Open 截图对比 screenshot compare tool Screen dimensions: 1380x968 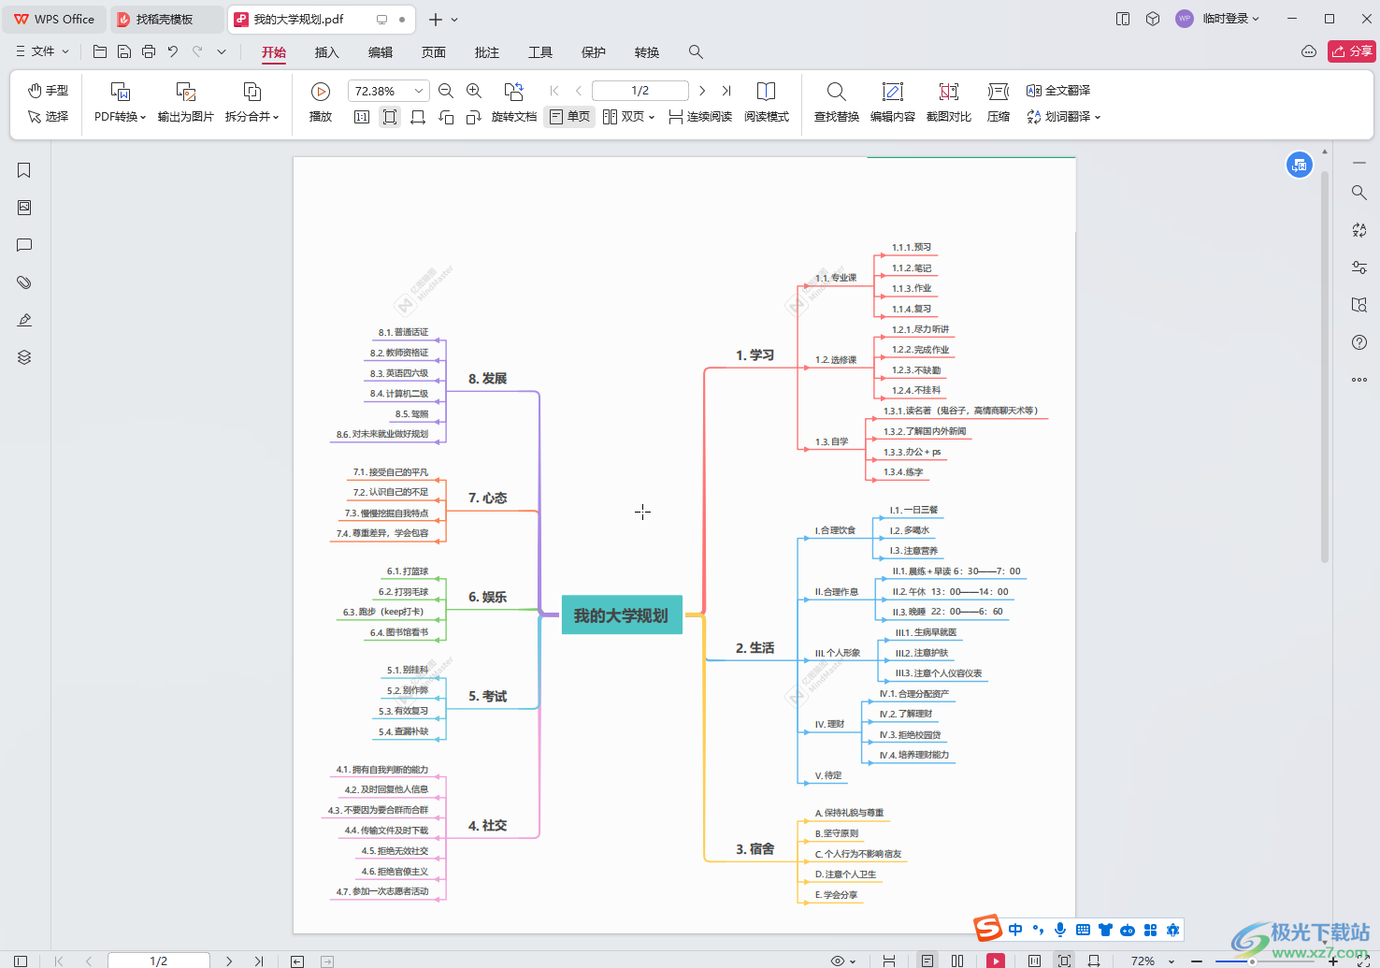coord(949,102)
